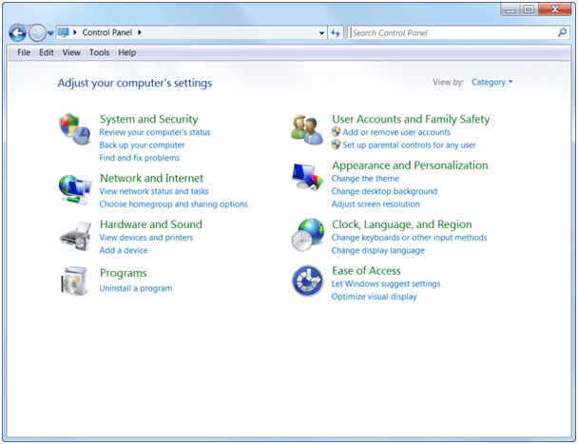The height and width of the screenshot is (444, 578).
Task: Click Find and fix problems
Action: 140,158
